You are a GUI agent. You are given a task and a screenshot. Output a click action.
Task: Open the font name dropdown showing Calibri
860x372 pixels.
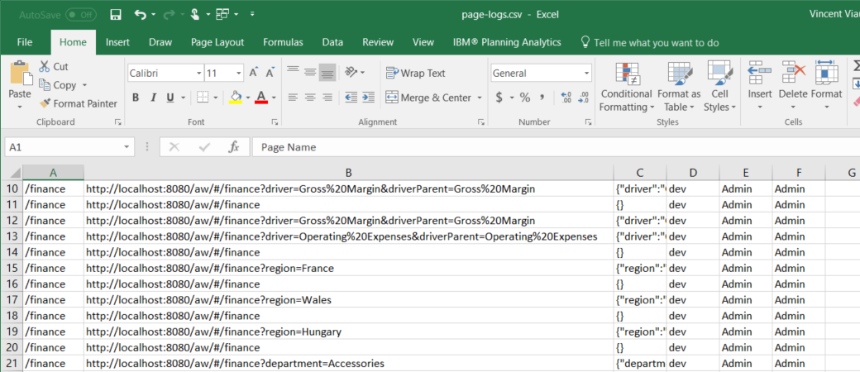(198, 73)
